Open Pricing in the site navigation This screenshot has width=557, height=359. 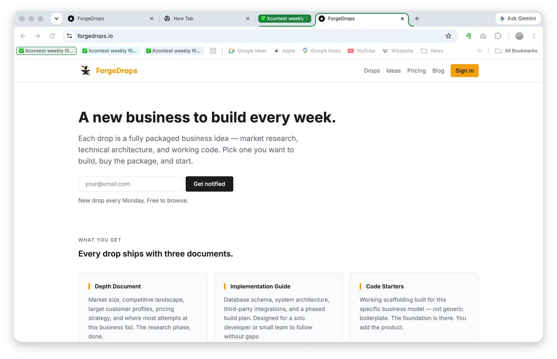tap(416, 71)
